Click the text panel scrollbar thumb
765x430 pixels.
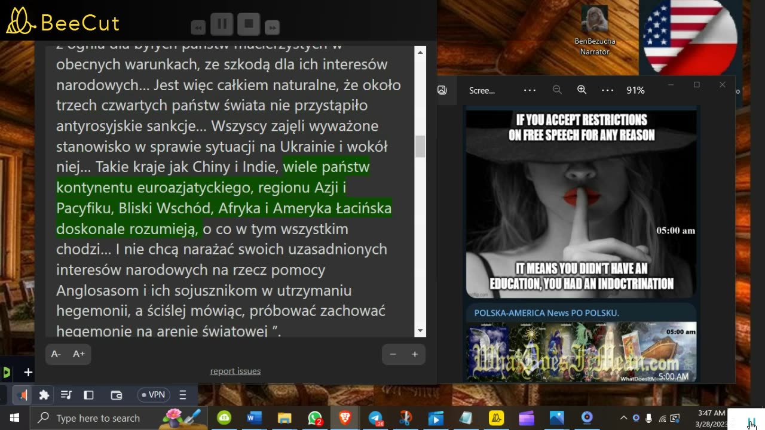(x=420, y=146)
